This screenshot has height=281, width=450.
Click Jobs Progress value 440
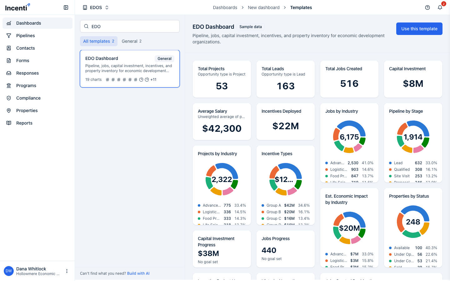[269, 250]
